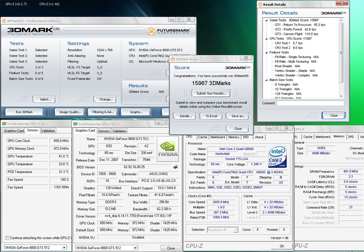The width and height of the screenshot is (364, 252).
Task: Open Mainboard tab in the CPU-Z Memory window
Action: pos(323,137)
